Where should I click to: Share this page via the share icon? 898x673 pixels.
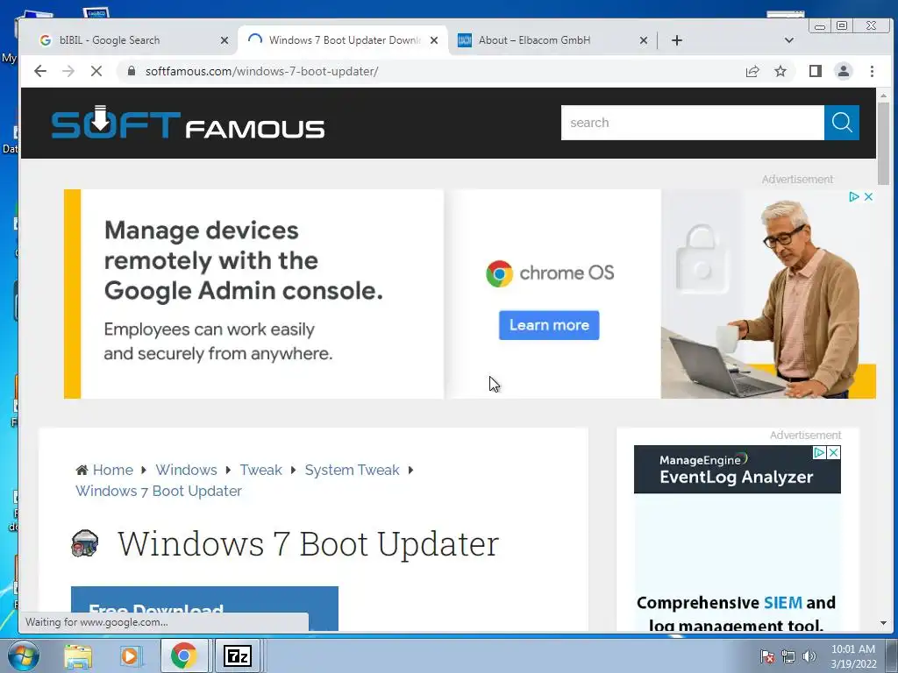coord(752,71)
